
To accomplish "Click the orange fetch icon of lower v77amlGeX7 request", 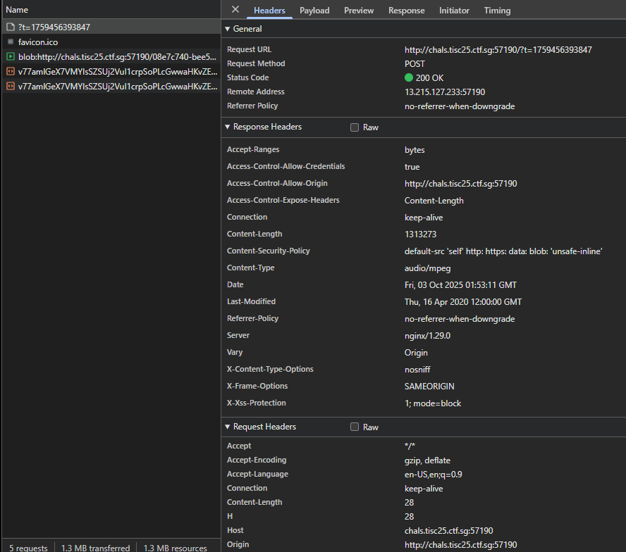I will coord(10,87).
